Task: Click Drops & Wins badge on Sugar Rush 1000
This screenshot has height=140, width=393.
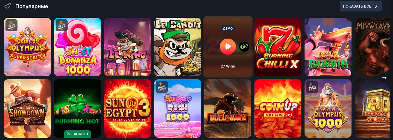Action: point(162,87)
